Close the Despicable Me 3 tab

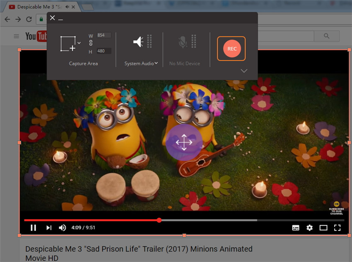coord(73,7)
